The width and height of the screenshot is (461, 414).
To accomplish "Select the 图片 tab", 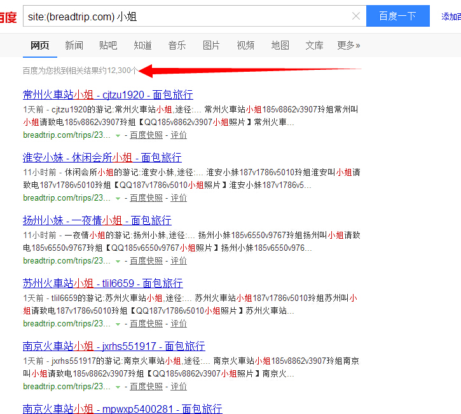I will (x=211, y=45).
